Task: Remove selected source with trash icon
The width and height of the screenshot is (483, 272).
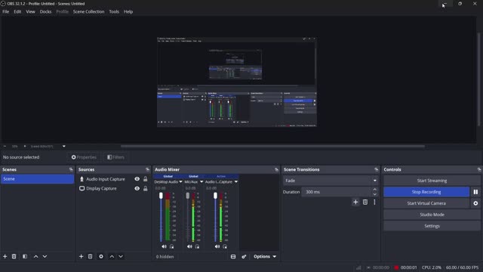Action: tap(90, 256)
